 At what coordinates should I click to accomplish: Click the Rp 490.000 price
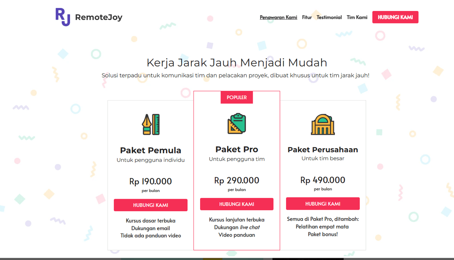click(x=323, y=180)
